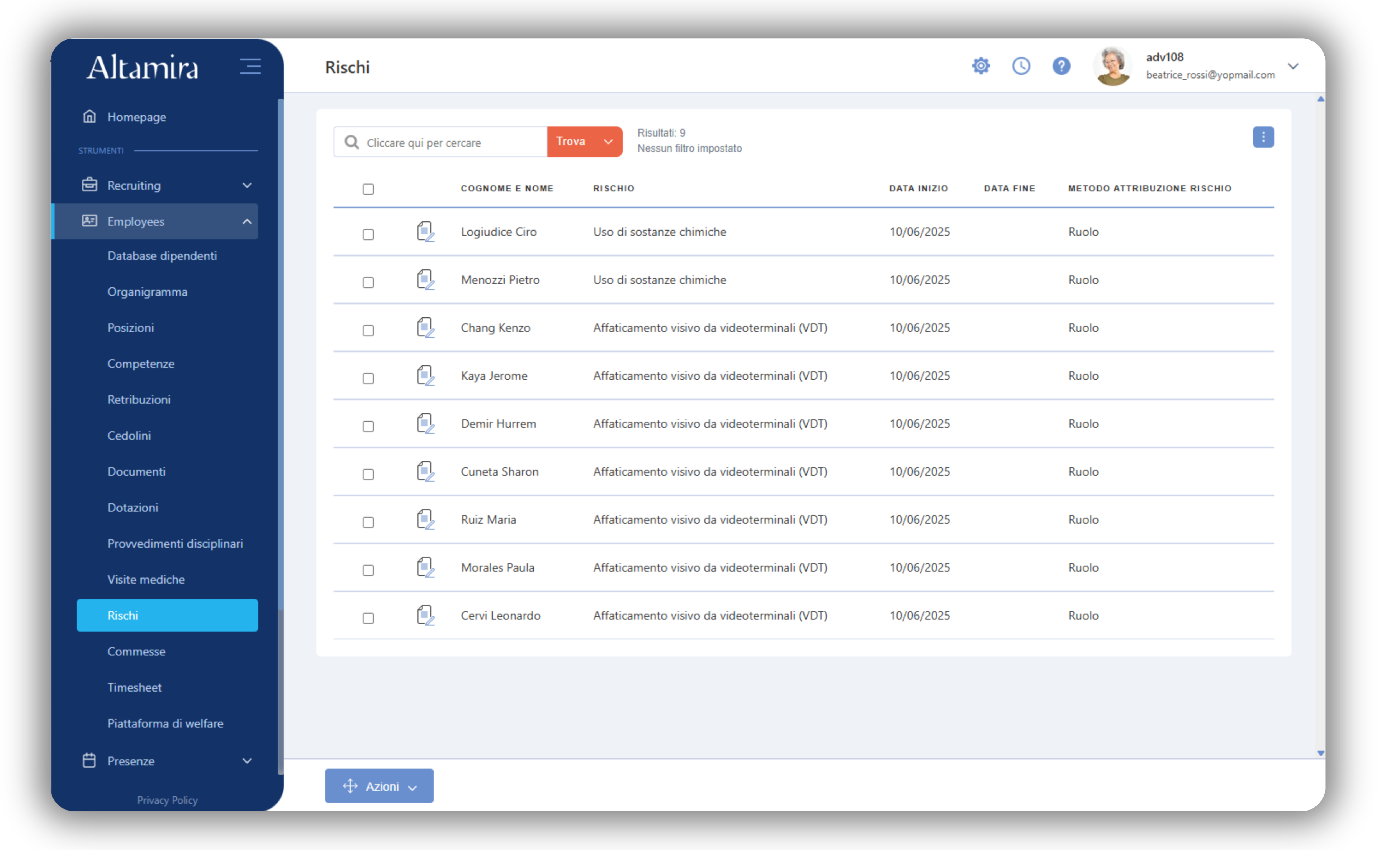The image size is (1379, 850).
Task: Open edit document icon for Logiudice Ciro
Action: 425,232
